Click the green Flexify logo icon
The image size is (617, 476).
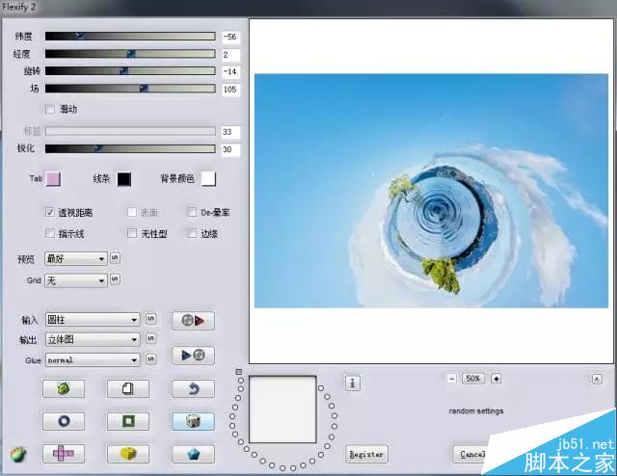(17, 455)
